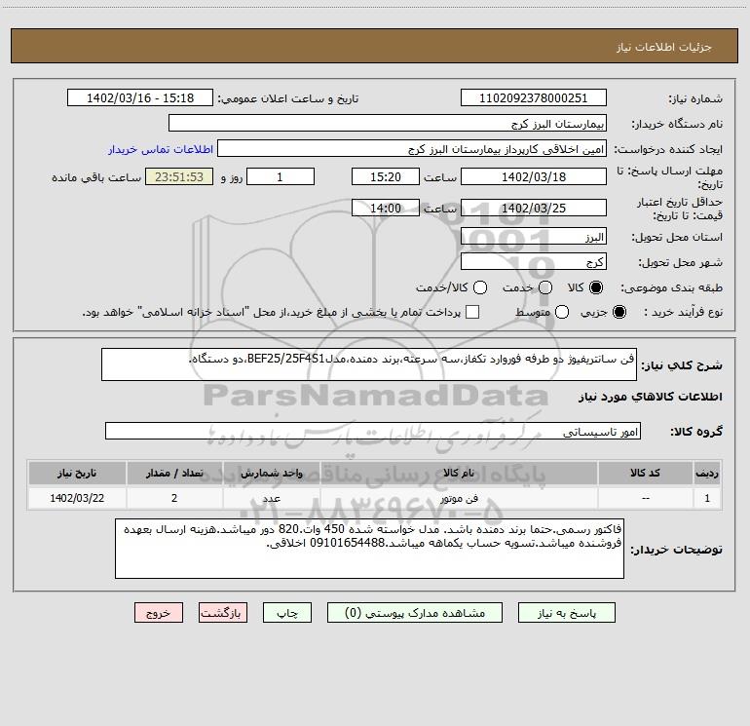The width and height of the screenshot is (750, 726).
Task: Select the کالا radio button
Action: tap(596, 287)
